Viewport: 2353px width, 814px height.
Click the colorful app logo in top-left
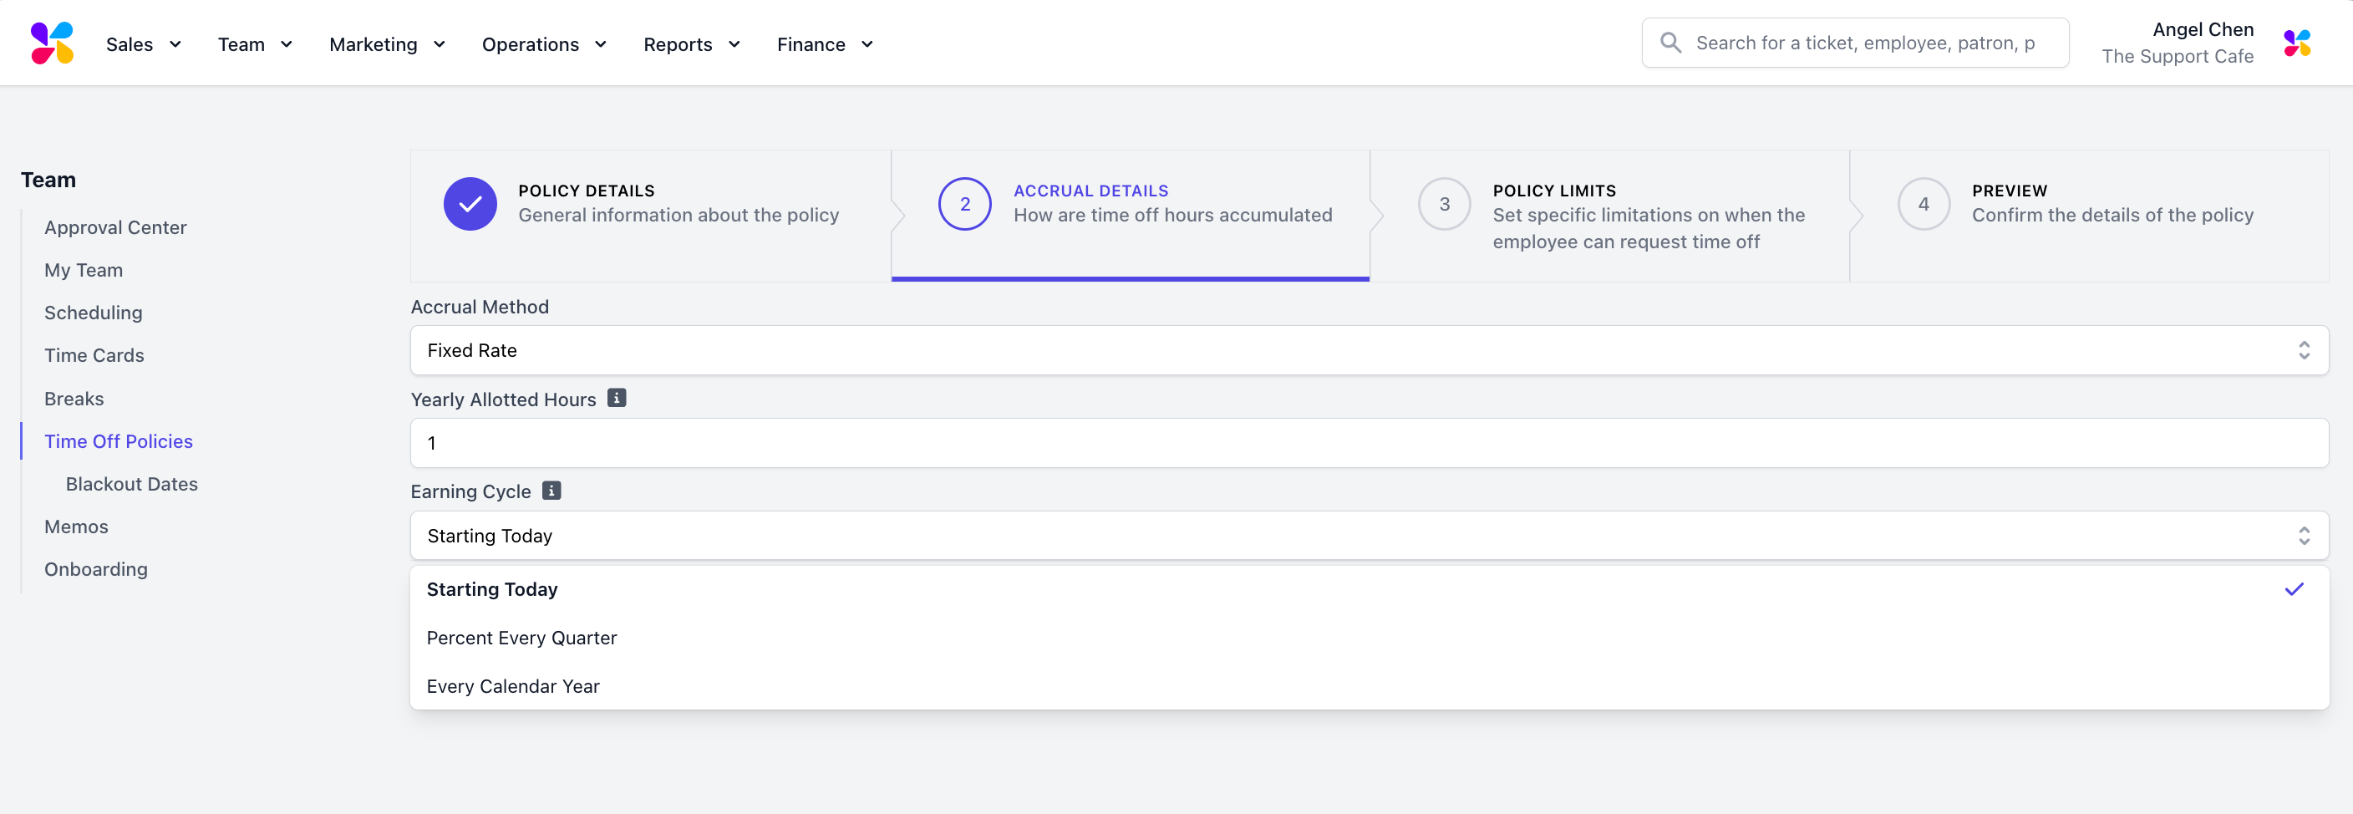pos(52,43)
